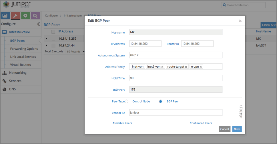Image resolution: width=277 pixels, height=144 pixels.
Task: Open the Settings gear icon
Action: [x=25, y=16]
